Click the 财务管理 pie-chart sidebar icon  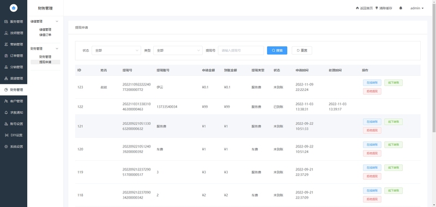click(x=6, y=90)
